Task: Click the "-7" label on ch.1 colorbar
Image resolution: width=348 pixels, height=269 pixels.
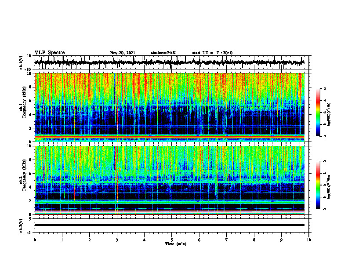Action: click(x=324, y=136)
